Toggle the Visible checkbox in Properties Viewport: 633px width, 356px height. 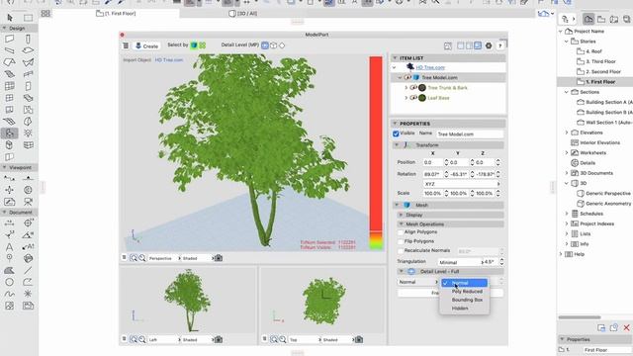(396, 133)
